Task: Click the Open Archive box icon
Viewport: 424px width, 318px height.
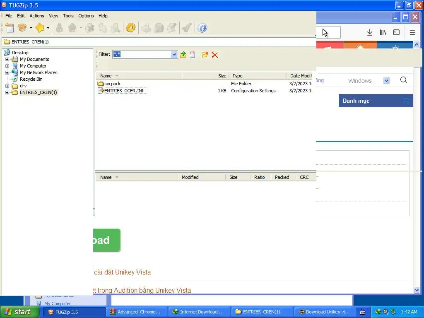Action: click(22, 28)
